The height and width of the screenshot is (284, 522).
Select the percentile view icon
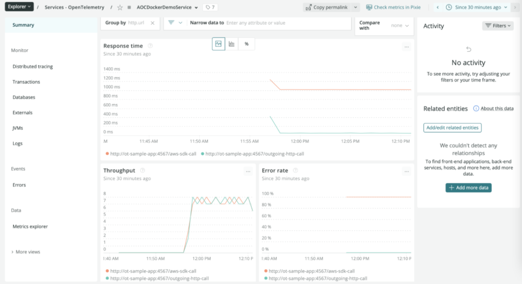point(247,44)
